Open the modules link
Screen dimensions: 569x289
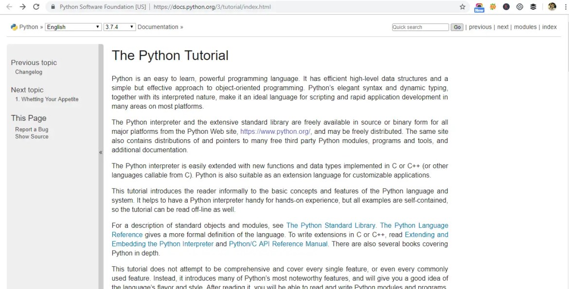tap(525, 27)
